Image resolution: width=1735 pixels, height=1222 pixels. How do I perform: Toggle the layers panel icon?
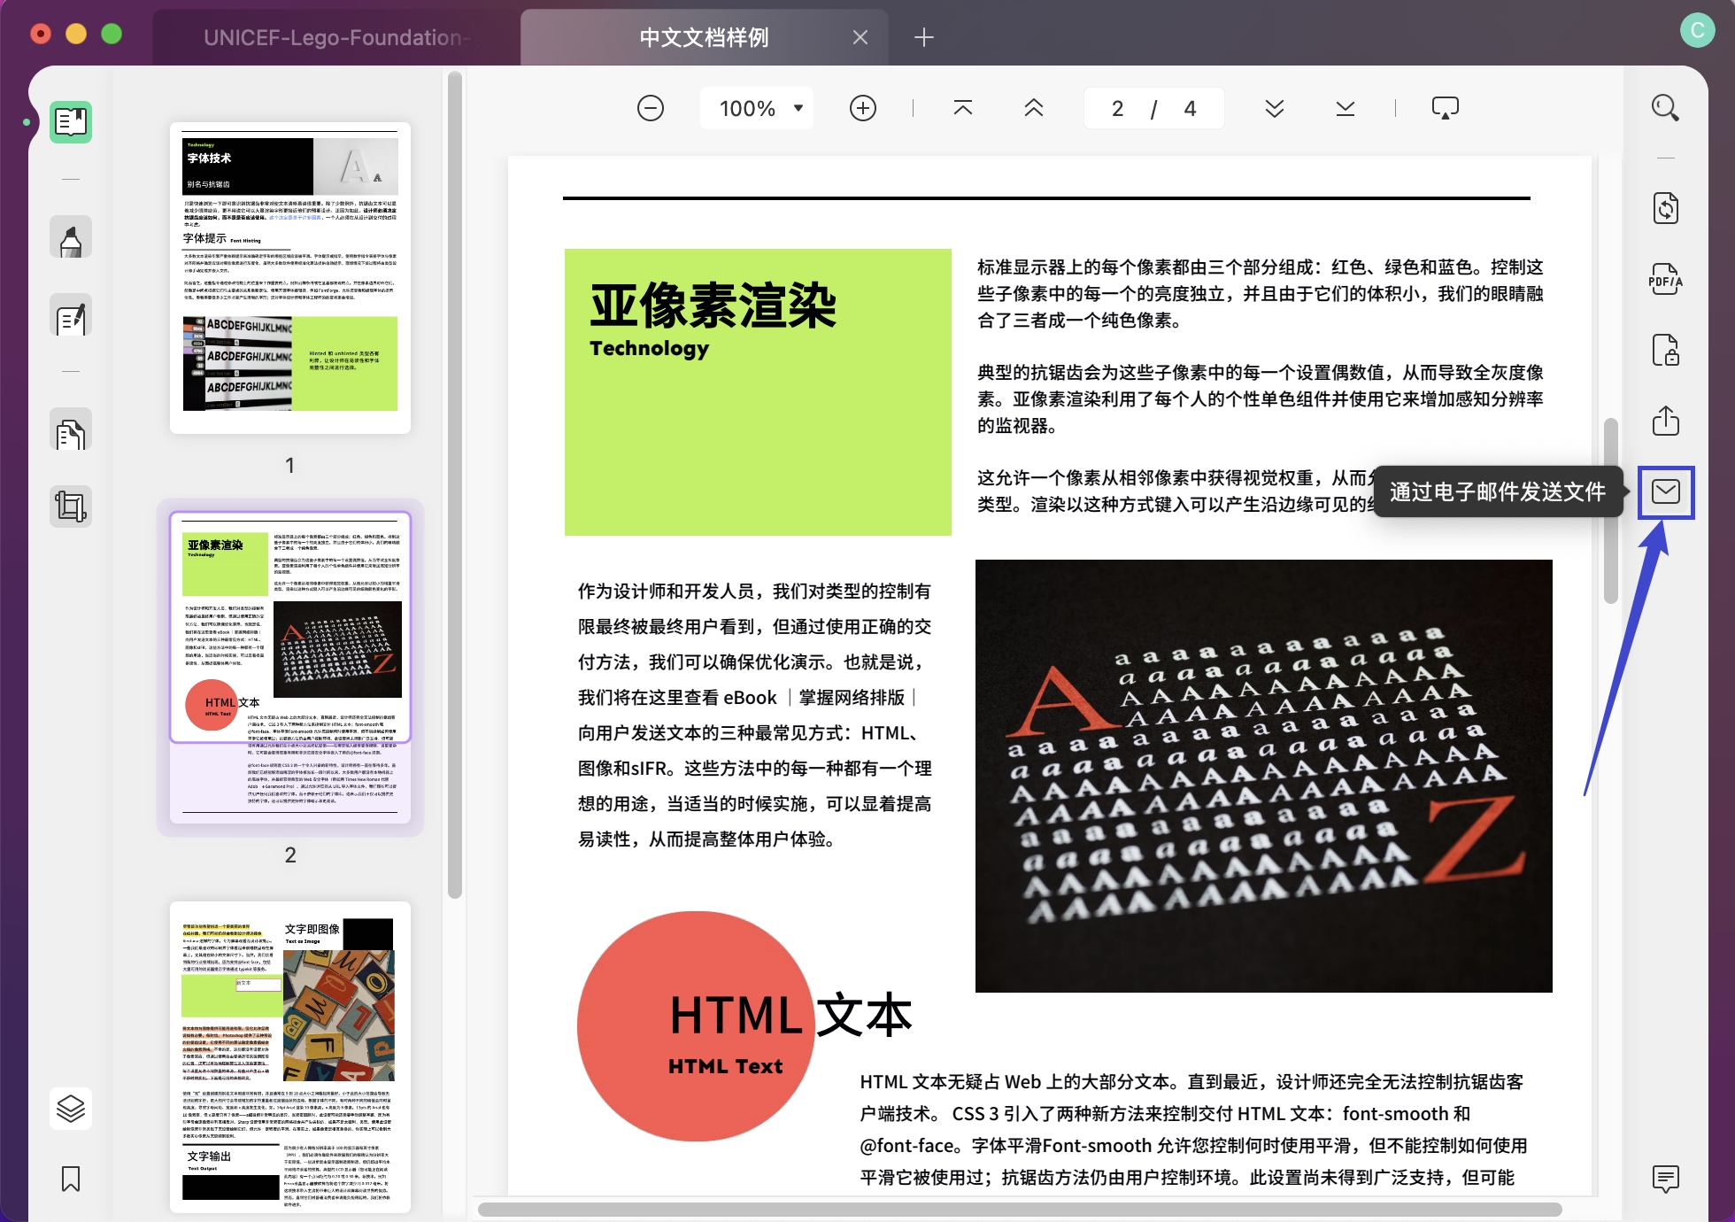71,1108
